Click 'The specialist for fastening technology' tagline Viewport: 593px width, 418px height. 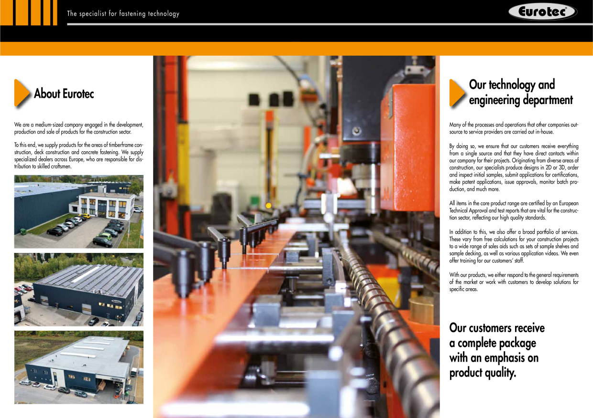tap(123, 14)
